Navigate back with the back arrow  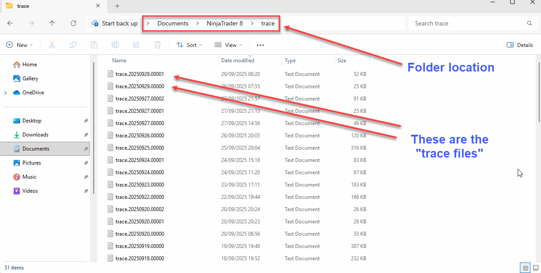[10, 23]
